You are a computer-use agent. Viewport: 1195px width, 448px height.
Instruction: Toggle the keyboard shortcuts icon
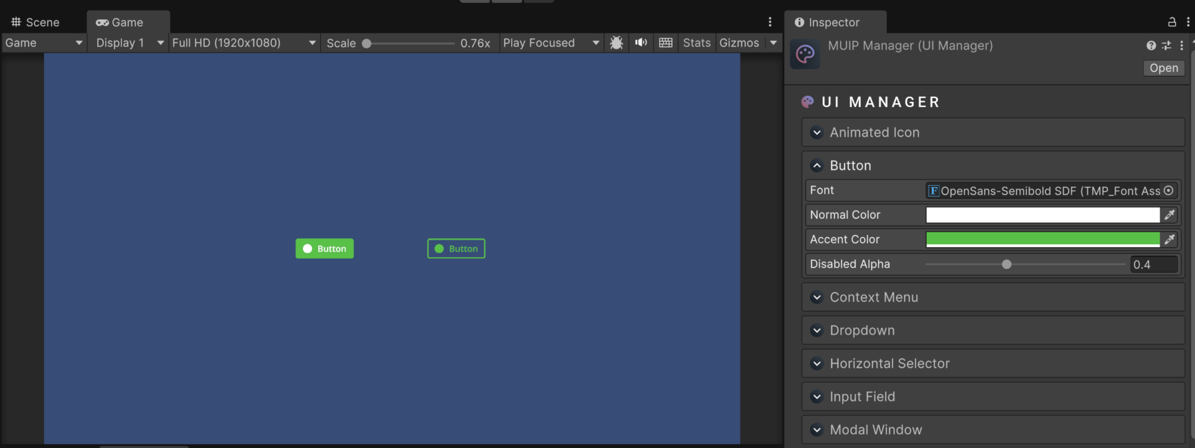click(666, 43)
